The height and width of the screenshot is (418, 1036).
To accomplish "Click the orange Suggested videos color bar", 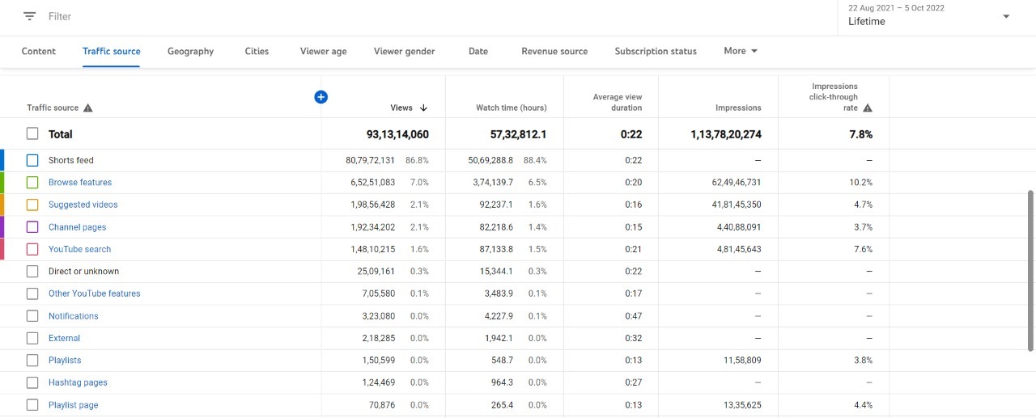I will pyautogui.click(x=2, y=205).
